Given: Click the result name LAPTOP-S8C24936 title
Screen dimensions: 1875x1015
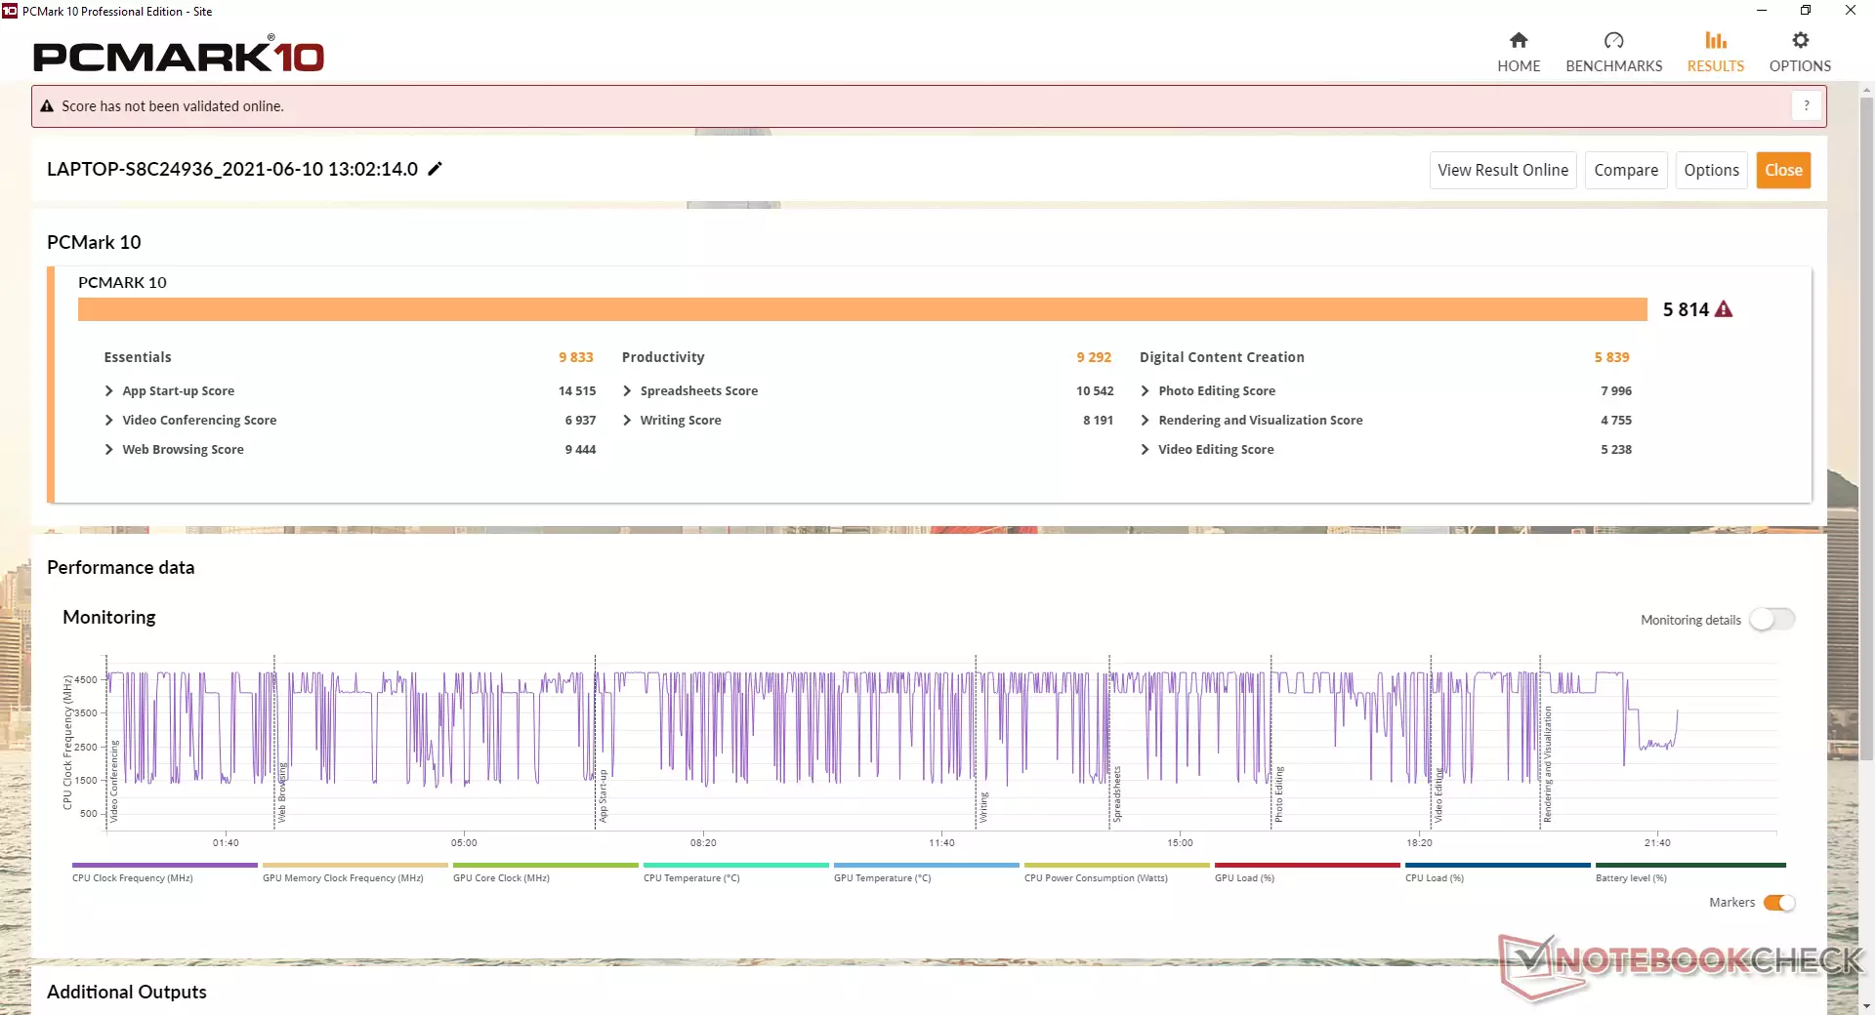Looking at the screenshot, I should 232,169.
